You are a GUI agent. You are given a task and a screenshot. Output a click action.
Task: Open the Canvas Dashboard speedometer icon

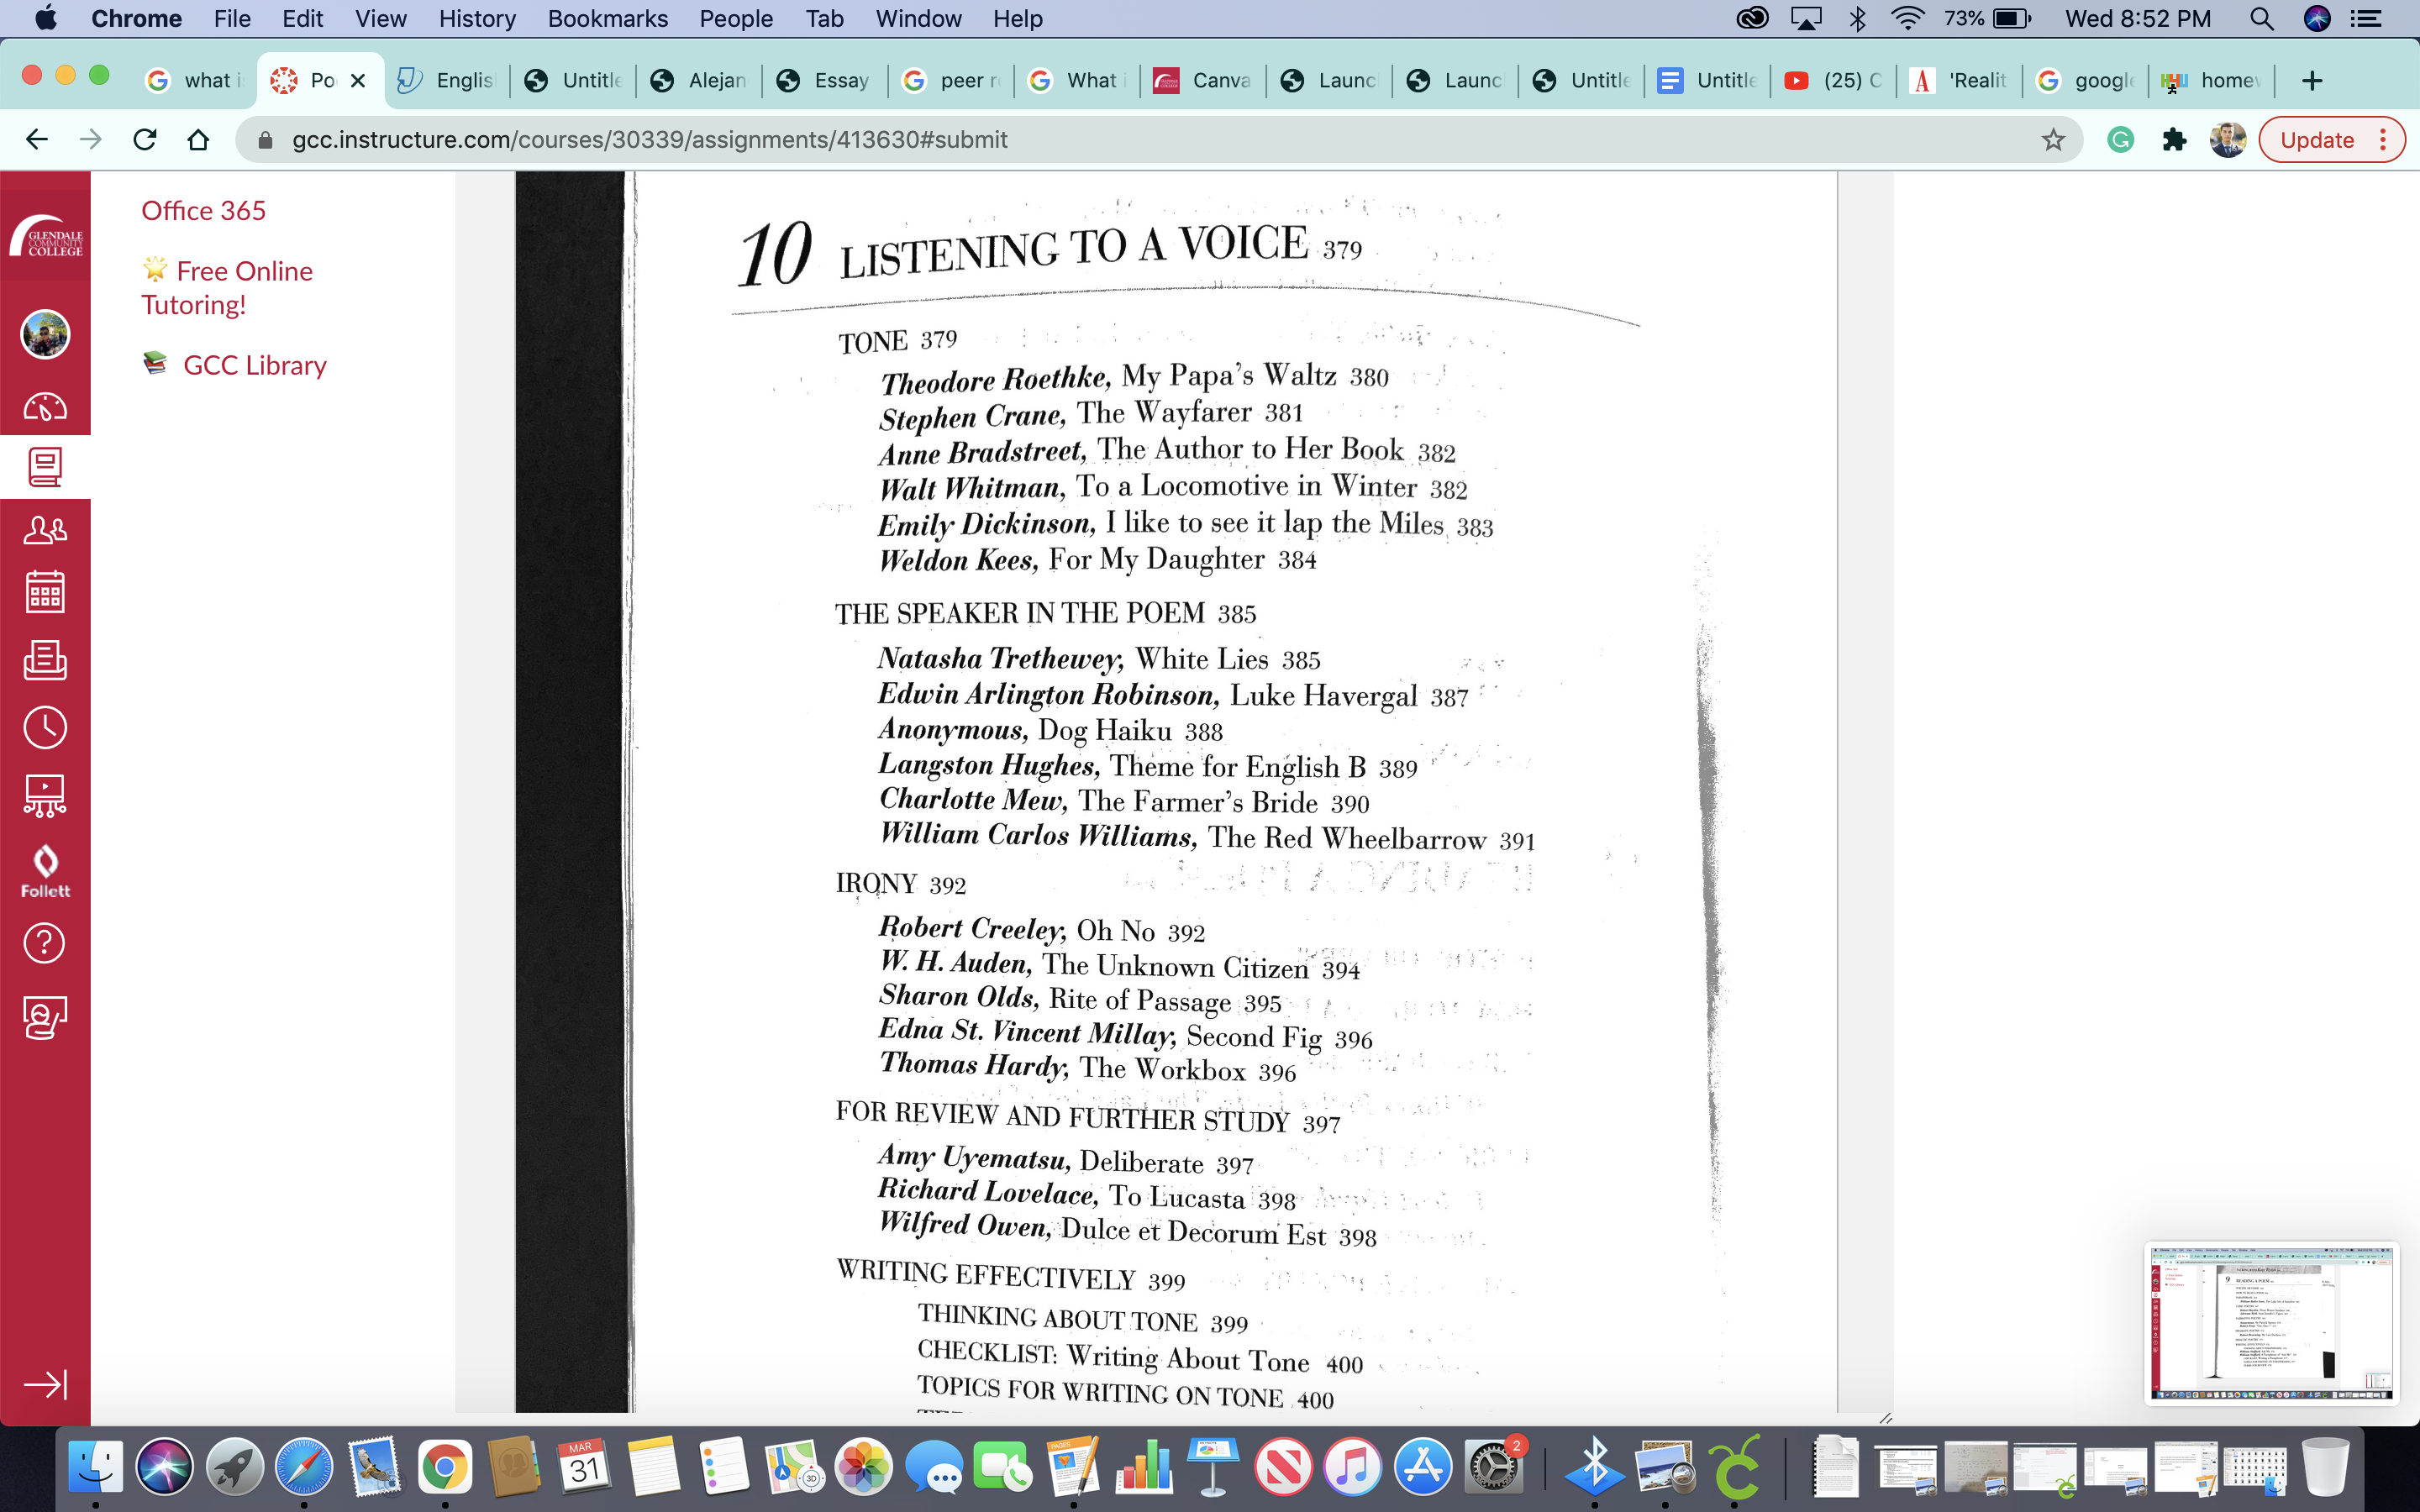[x=45, y=407]
